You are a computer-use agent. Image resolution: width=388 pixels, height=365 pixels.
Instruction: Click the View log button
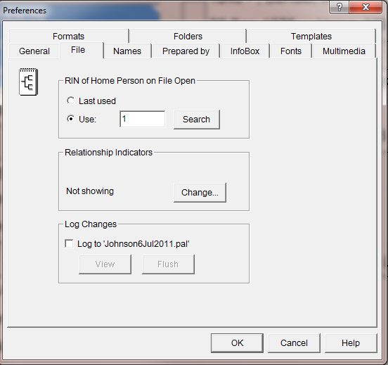(x=105, y=264)
